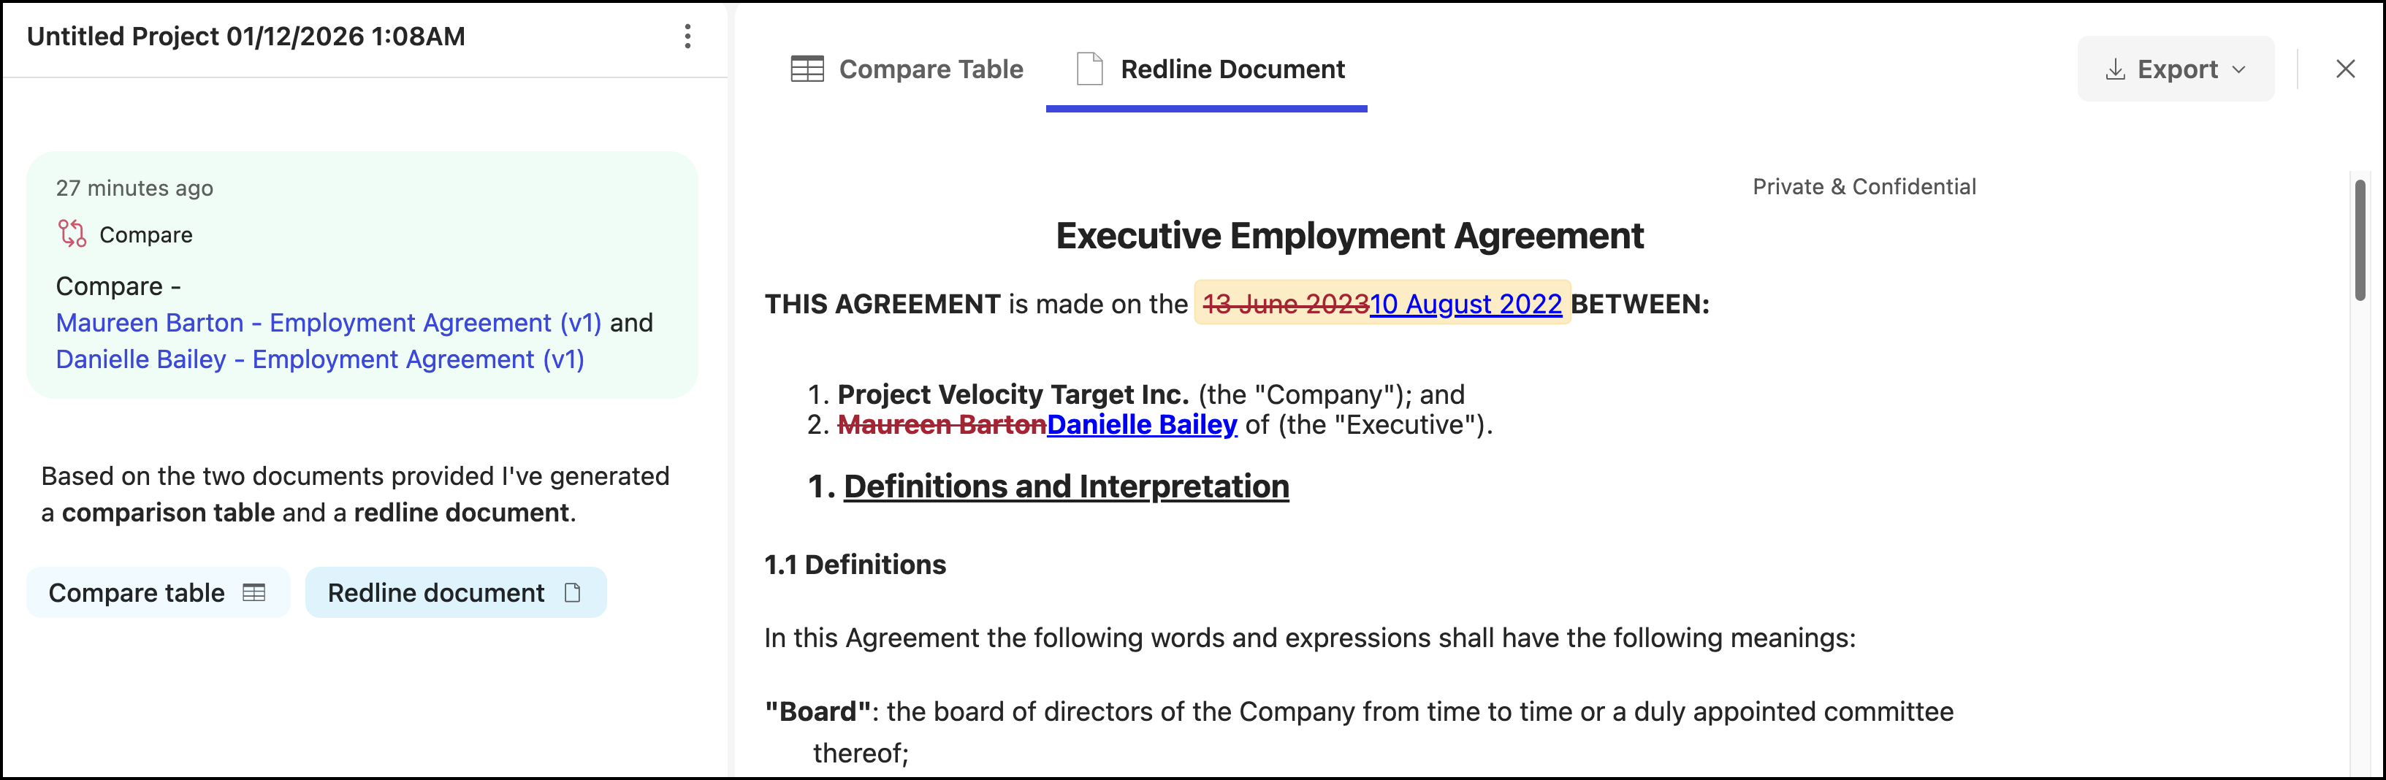Select the Redline Document tab
Screen dimensions: 2386x780
pyautogui.click(x=1232, y=69)
